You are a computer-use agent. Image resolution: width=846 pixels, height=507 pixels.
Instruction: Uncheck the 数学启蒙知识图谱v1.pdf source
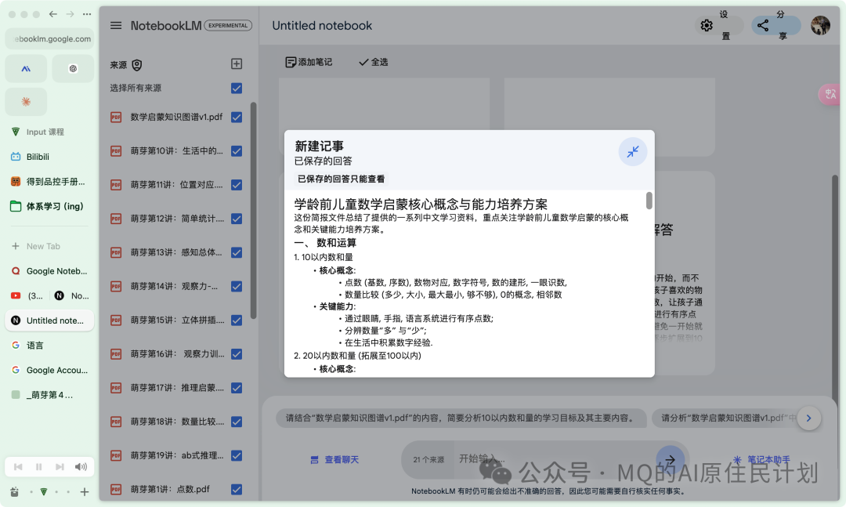click(237, 117)
